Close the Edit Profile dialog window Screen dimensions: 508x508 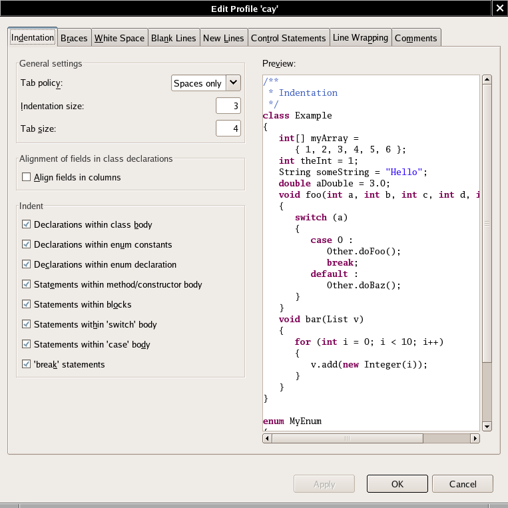point(499,7)
